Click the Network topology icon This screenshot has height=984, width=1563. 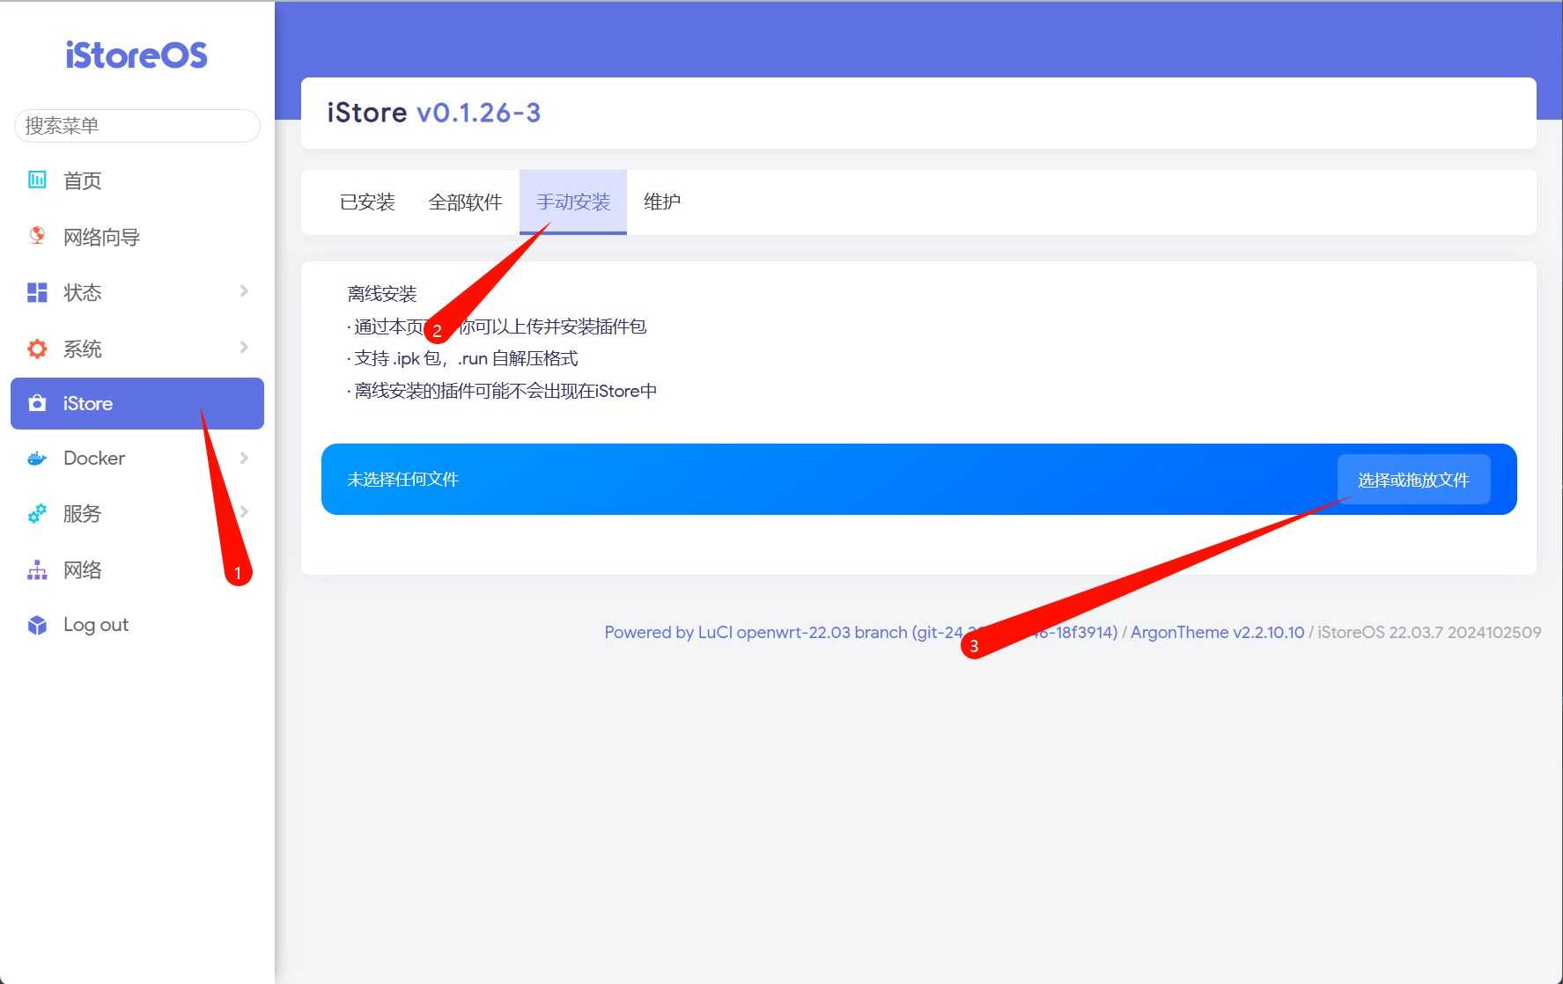(x=37, y=570)
